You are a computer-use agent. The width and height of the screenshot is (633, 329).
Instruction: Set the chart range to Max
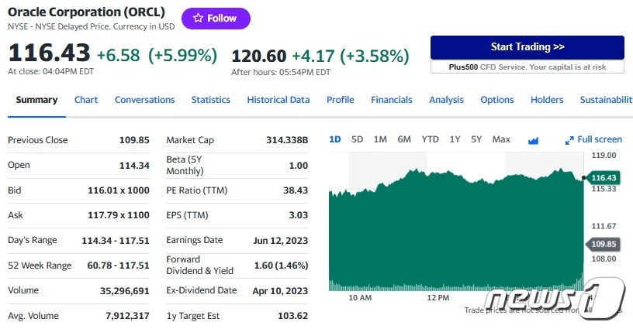pos(501,139)
